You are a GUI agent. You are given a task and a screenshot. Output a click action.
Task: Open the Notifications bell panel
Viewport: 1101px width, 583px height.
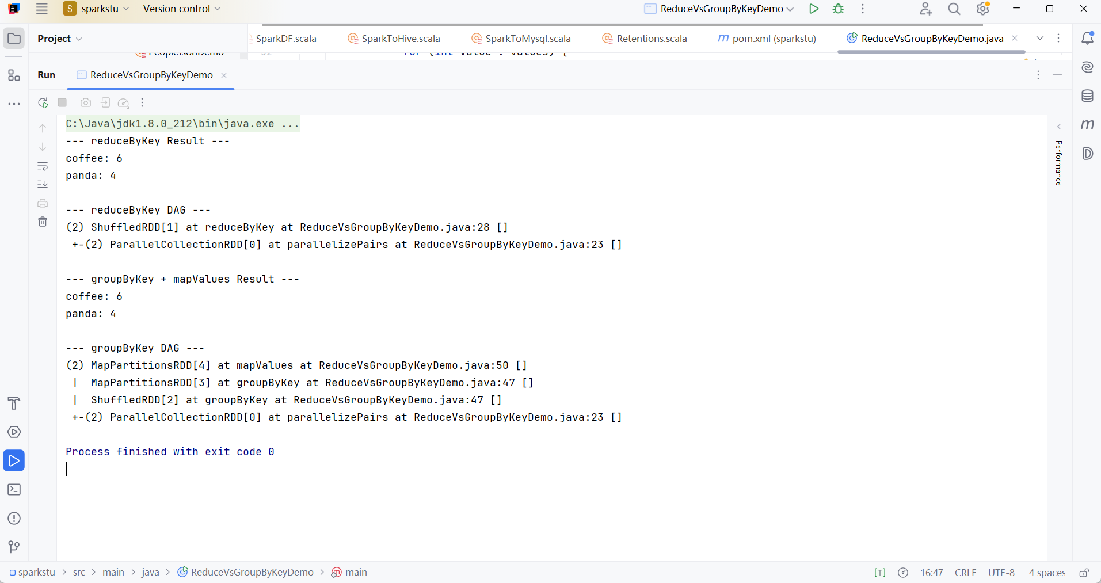point(1087,39)
